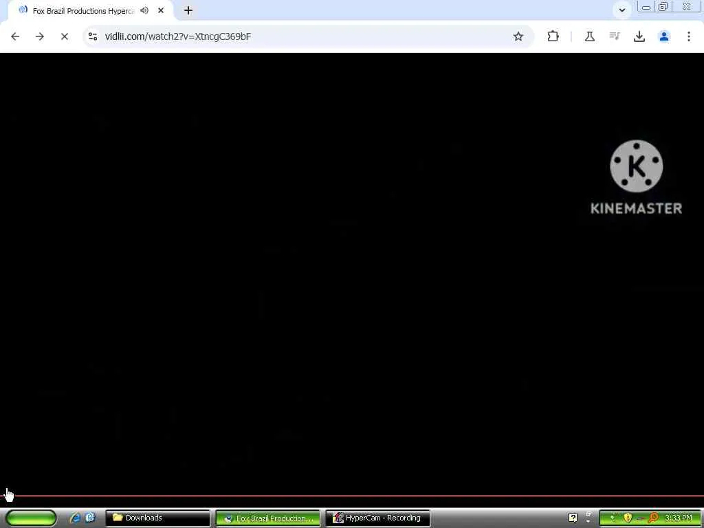Mute tab via the speaker icon

(144, 10)
